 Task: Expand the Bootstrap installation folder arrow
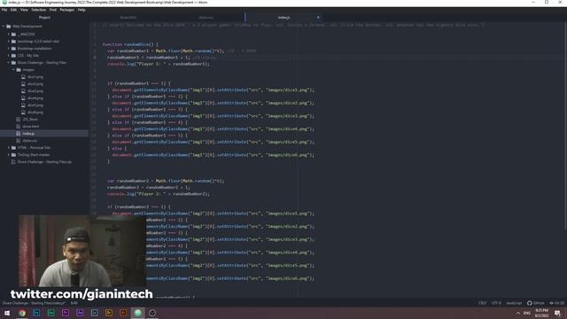(9, 49)
